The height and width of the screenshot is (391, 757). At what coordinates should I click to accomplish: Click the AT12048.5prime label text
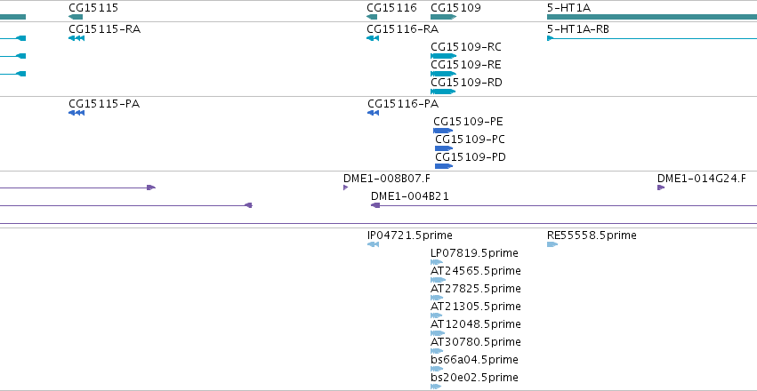476,324
